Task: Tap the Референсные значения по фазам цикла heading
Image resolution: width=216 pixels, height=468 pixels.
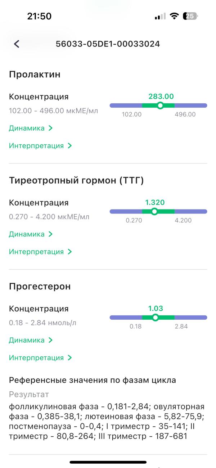Action: [92, 380]
